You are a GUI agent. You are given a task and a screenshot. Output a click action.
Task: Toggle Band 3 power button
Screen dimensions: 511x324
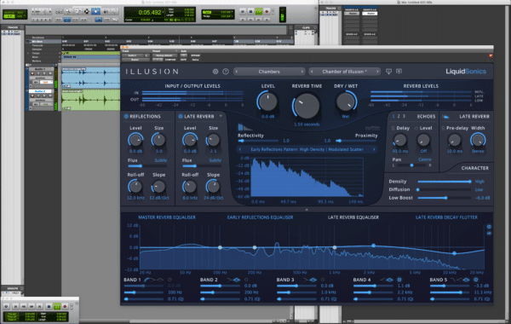coord(323,280)
